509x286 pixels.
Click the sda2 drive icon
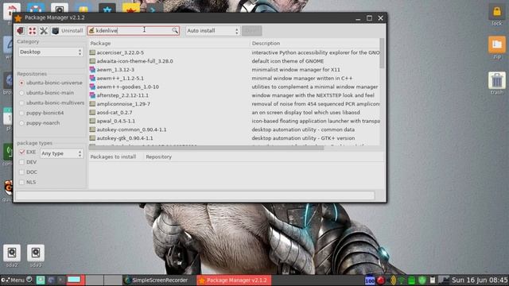[x=12, y=256]
